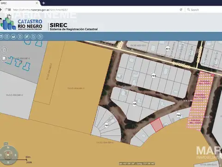Click the wrench-and-screwdriver tools icon in toolbar
The width and height of the screenshot is (222, 167).
(27, 37)
